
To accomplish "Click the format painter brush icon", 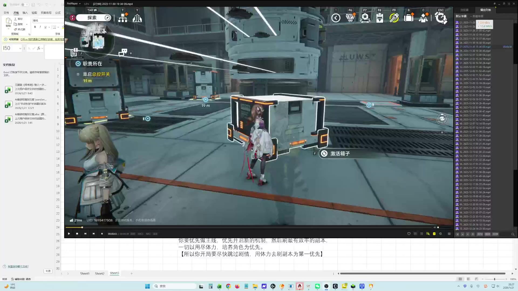I will point(16,29).
